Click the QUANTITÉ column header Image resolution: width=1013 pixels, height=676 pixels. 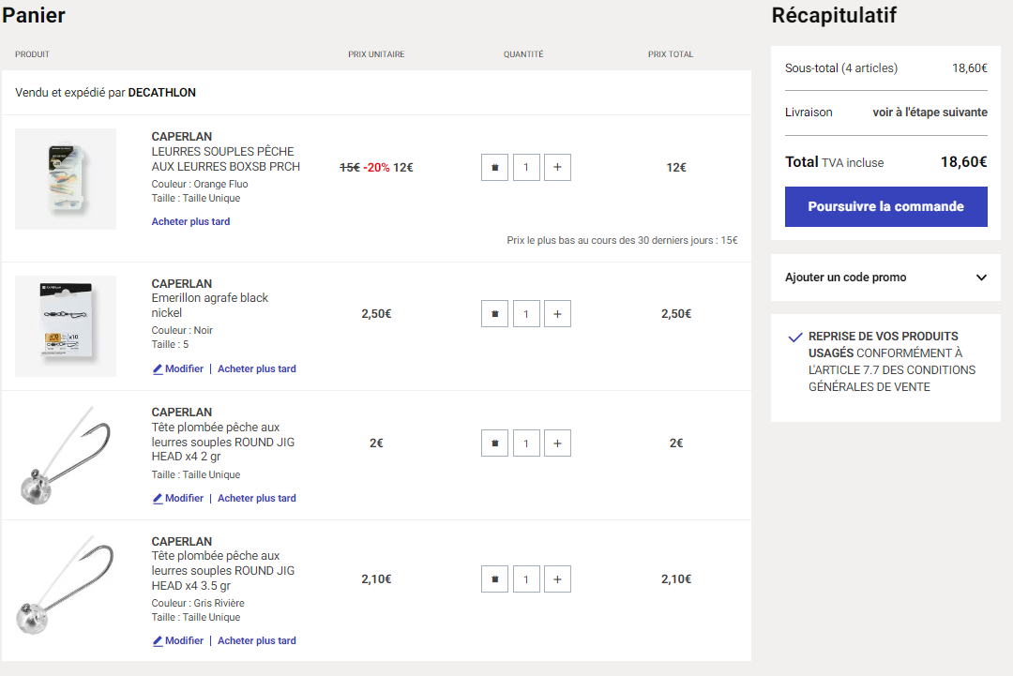coord(523,54)
